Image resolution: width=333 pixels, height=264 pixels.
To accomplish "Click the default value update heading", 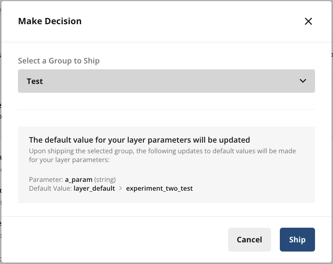I will pos(139,140).
